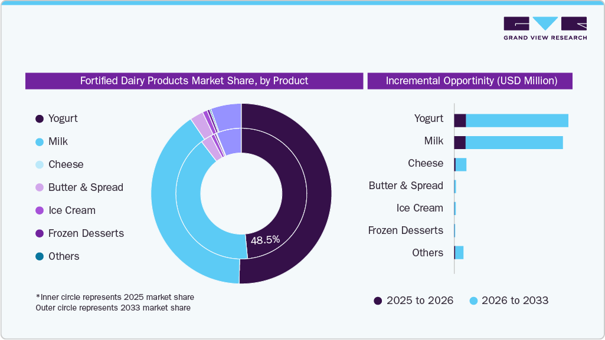The image size is (605, 340).
Task: Select the Cheese legend label in donut legend
Action: tap(66, 165)
